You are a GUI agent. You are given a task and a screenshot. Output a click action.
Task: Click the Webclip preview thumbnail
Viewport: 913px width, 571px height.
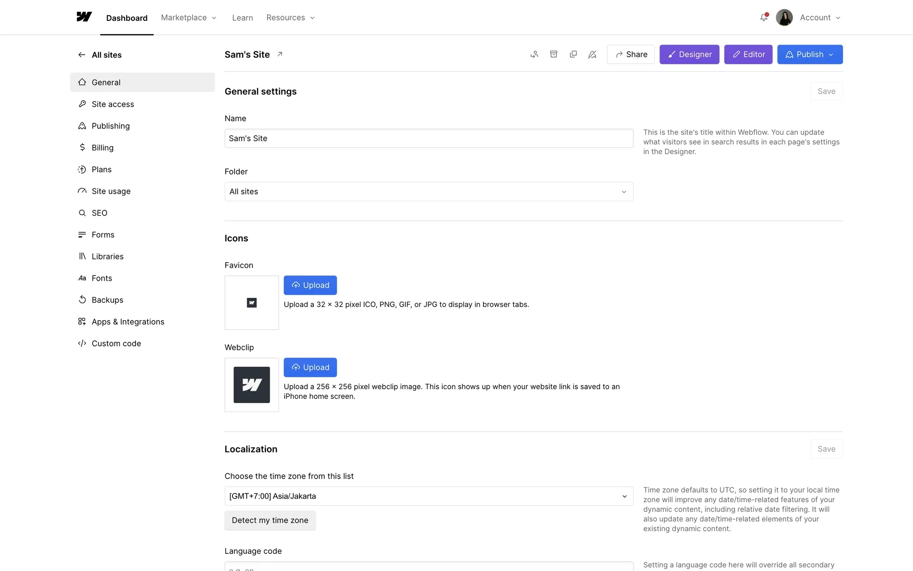pos(252,385)
